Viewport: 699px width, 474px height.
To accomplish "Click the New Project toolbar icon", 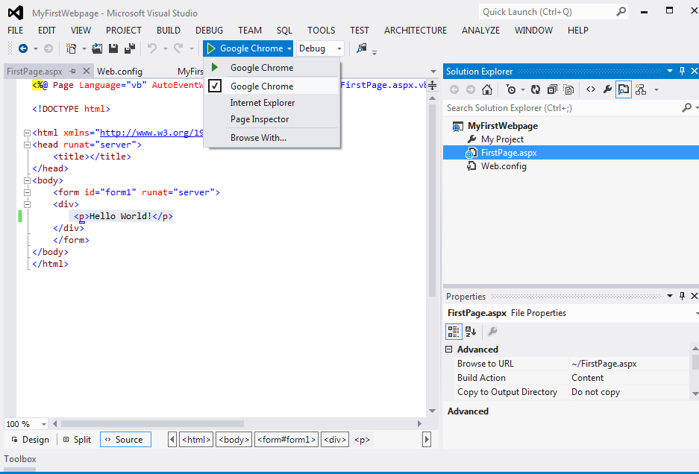I will pos(71,48).
